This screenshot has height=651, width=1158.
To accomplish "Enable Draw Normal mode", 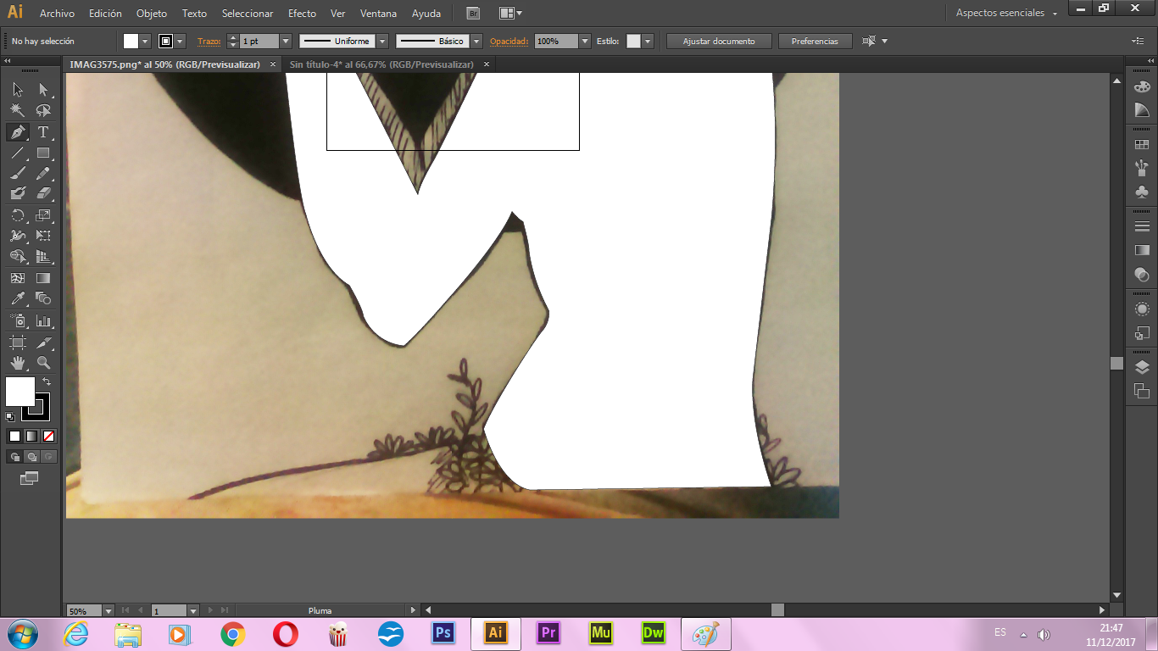I will (14, 457).
